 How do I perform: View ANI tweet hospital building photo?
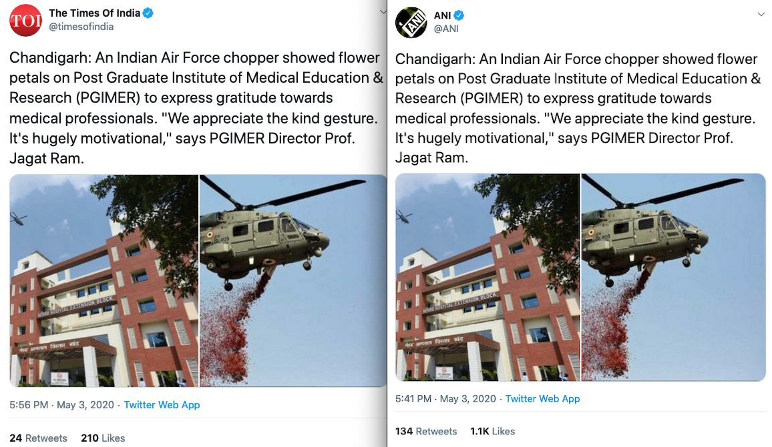tap(488, 278)
